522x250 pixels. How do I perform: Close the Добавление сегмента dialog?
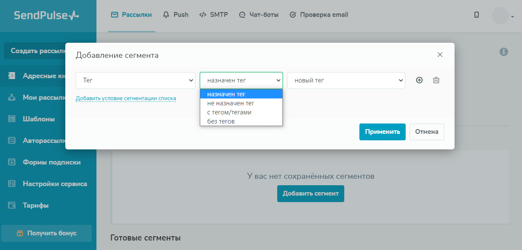440,55
